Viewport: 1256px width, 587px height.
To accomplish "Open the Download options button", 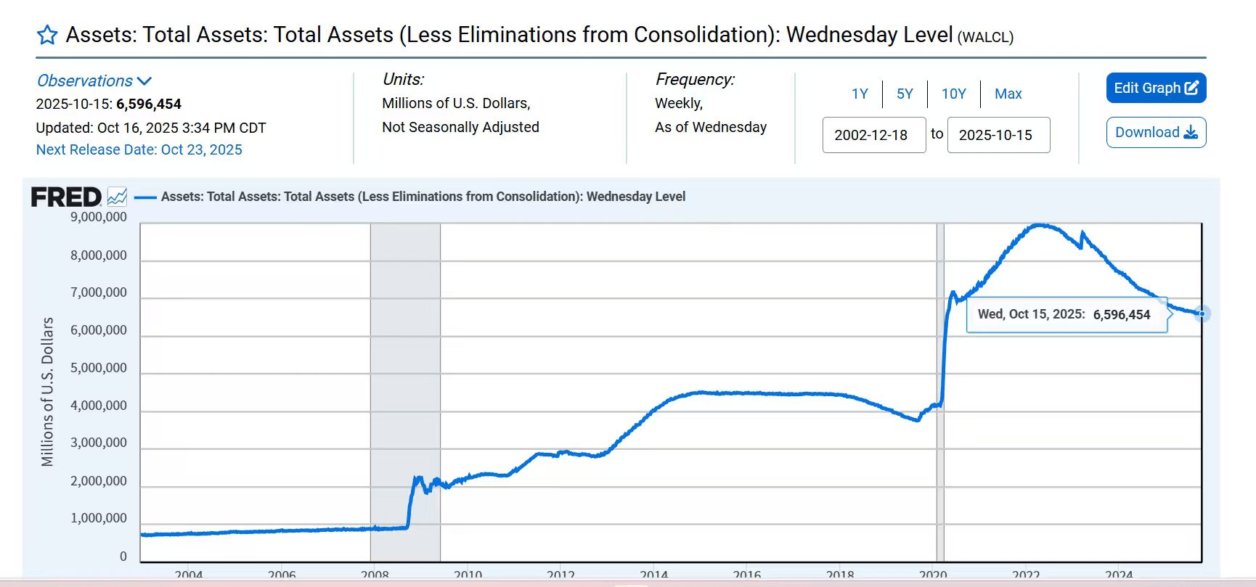I will pos(1156,133).
